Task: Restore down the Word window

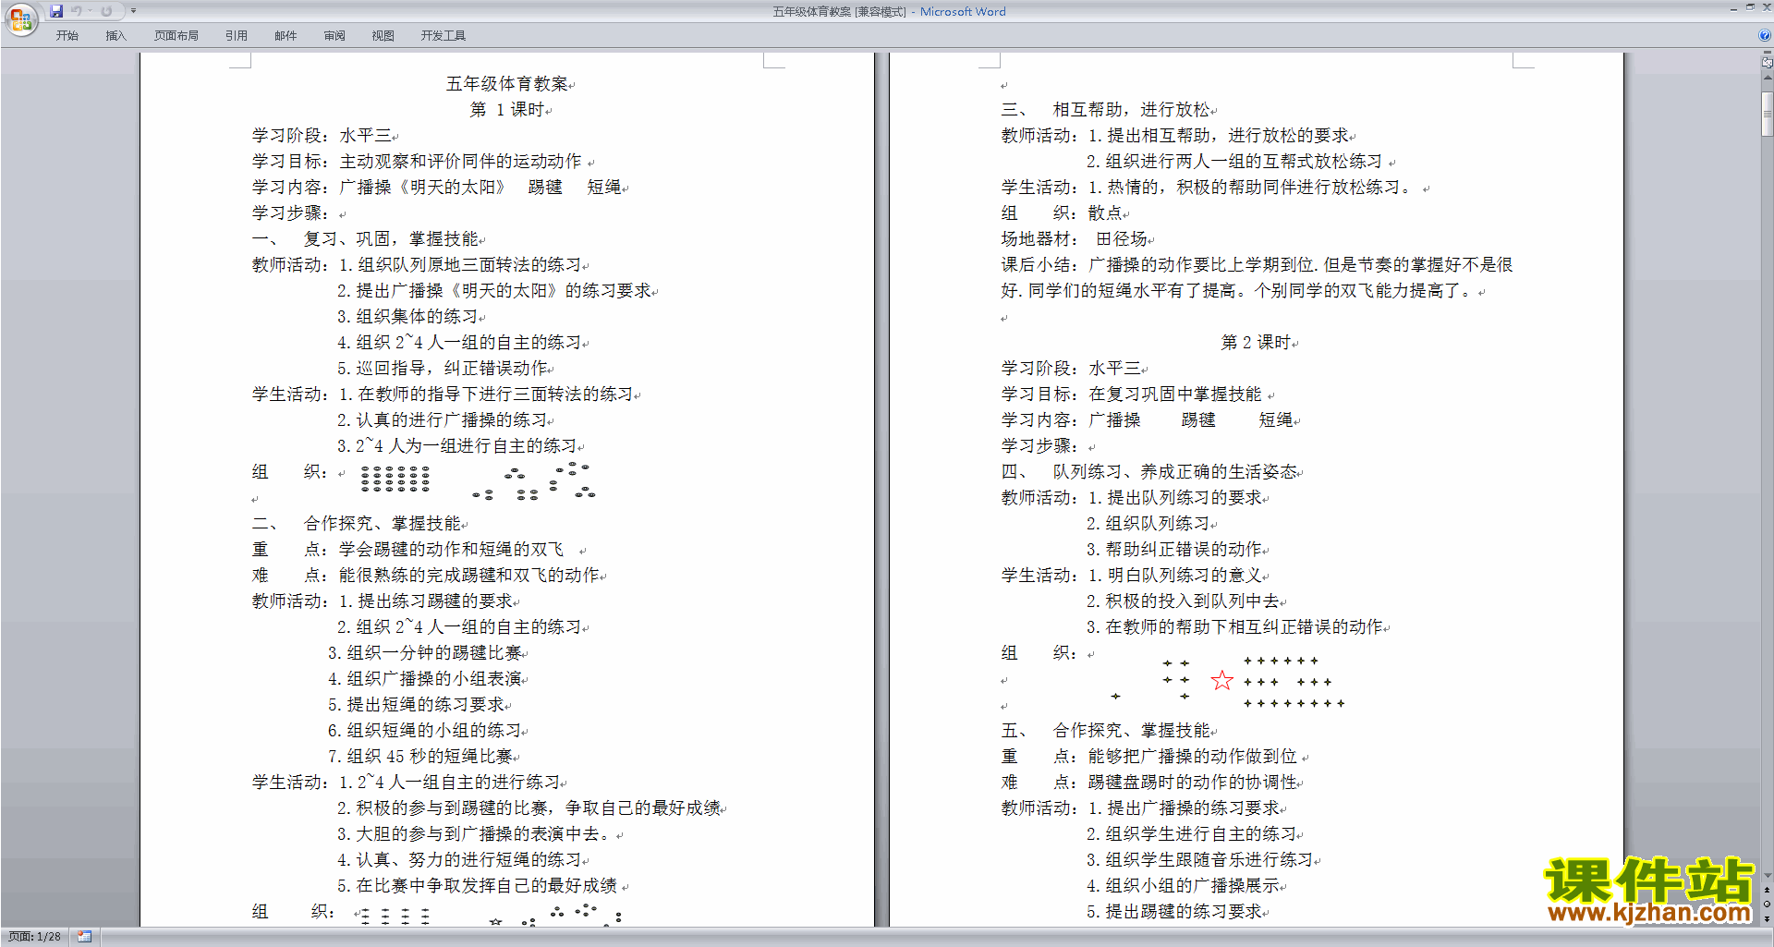Action: click(1750, 7)
